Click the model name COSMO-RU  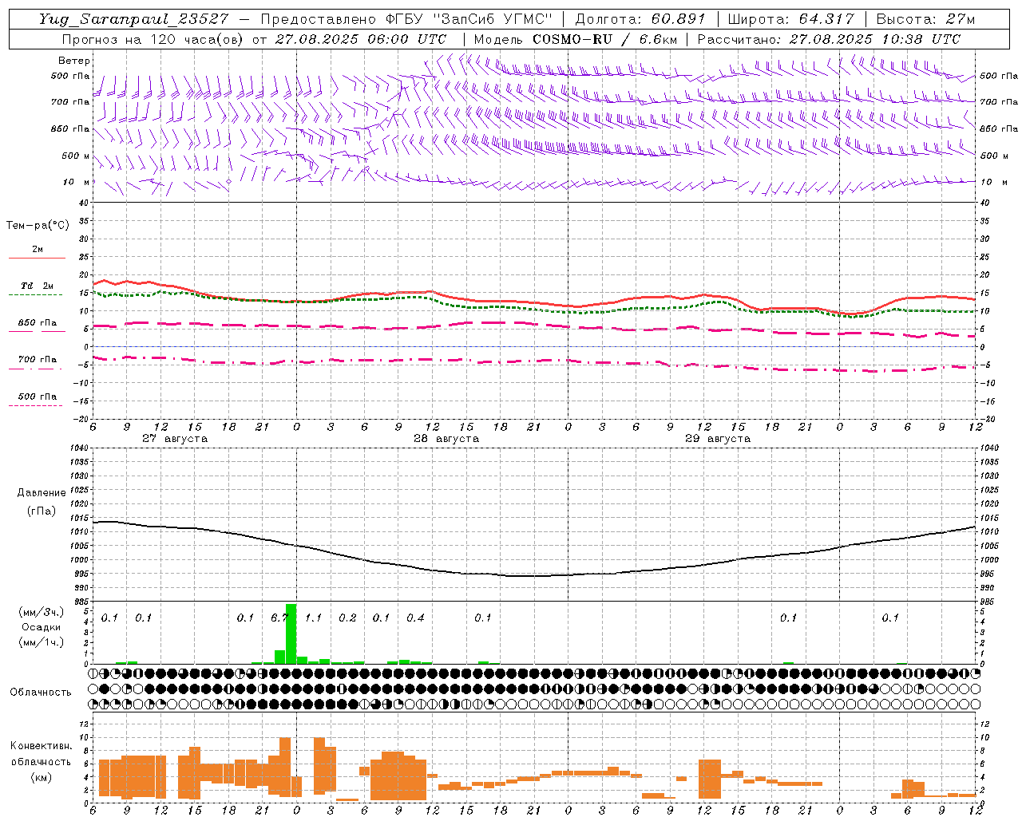pos(572,39)
